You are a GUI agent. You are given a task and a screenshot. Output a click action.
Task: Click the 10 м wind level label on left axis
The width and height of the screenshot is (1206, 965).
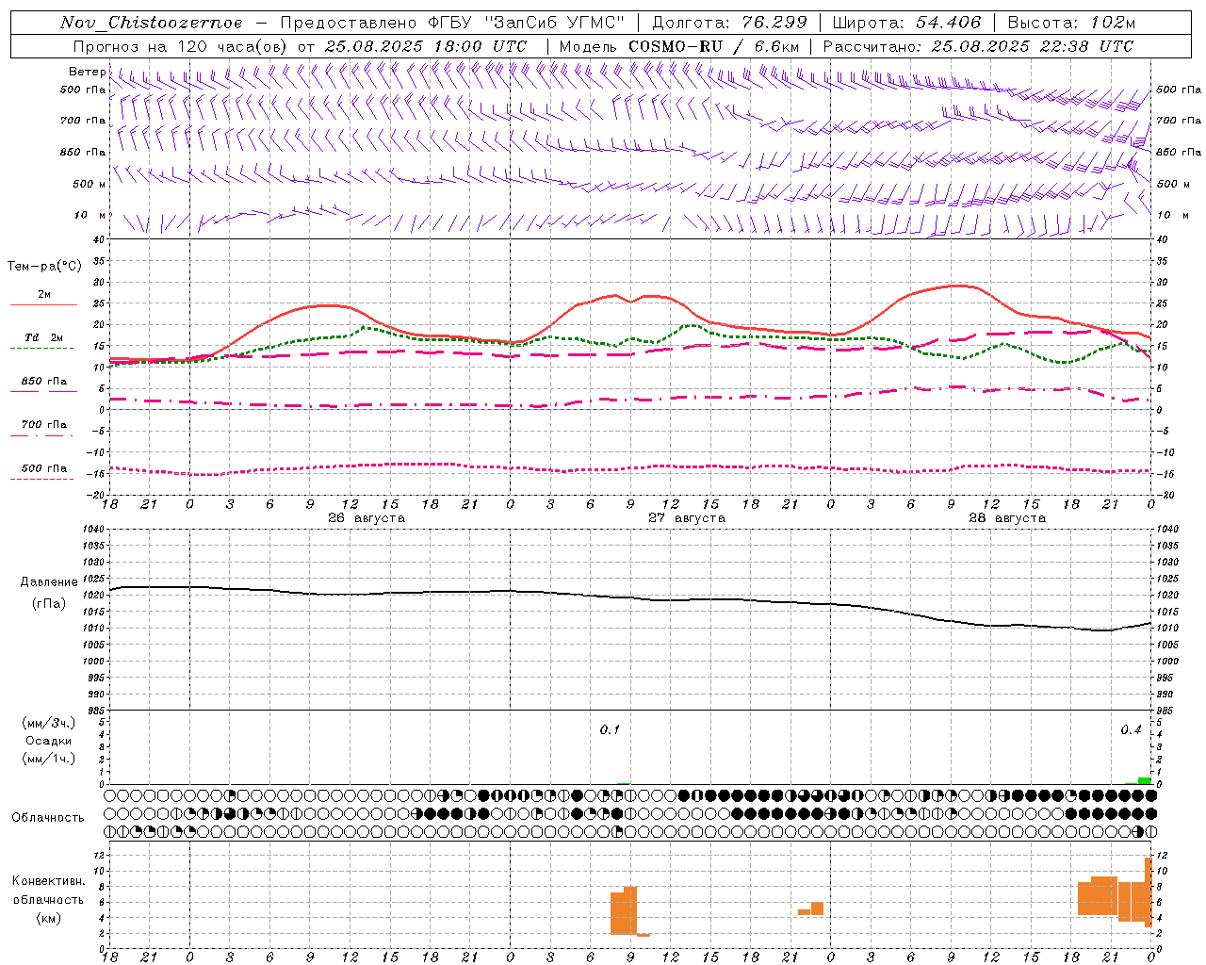click(91, 216)
